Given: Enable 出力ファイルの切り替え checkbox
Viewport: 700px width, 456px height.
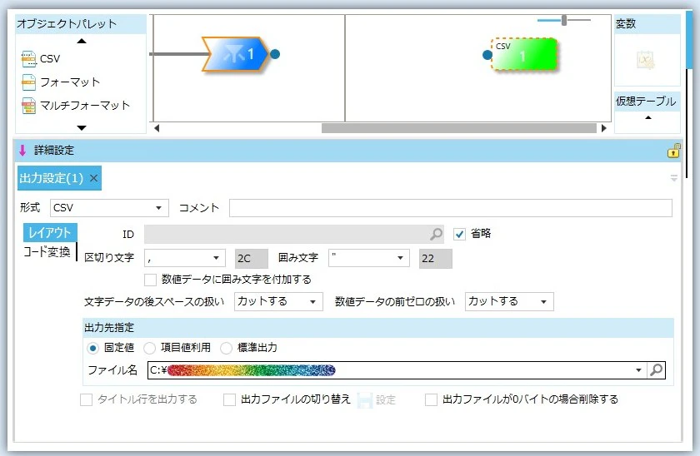Looking at the screenshot, I should (229, 400).
